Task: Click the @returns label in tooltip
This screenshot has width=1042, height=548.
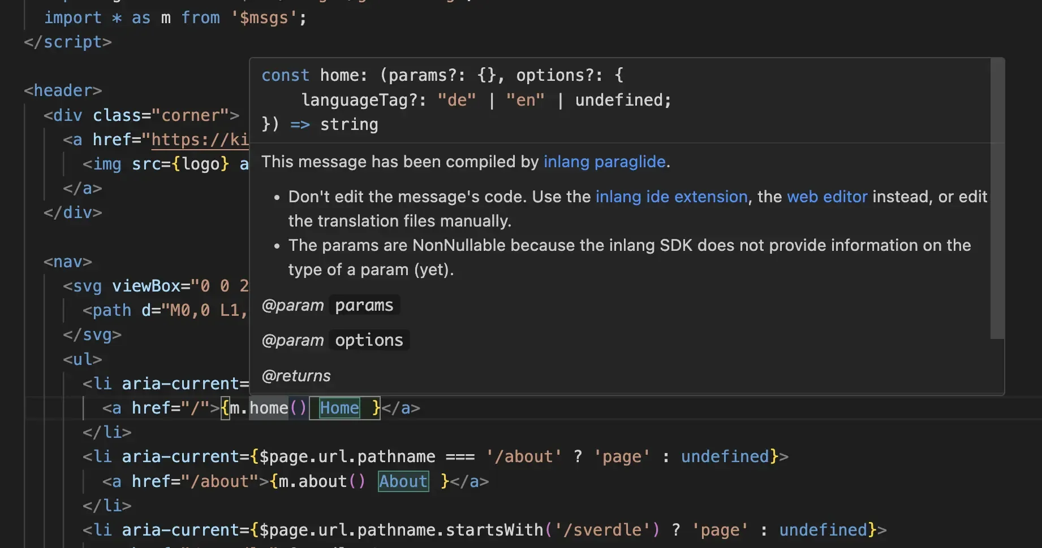Action: pos(296,375)
